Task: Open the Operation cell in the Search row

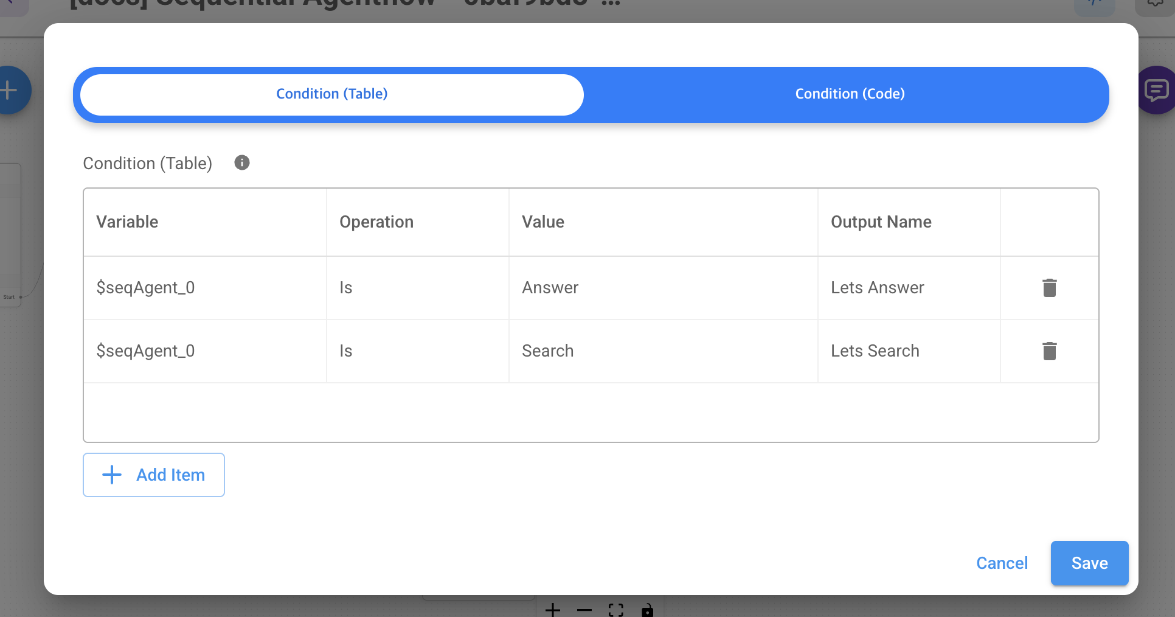Action: click(x=417, y=351)
